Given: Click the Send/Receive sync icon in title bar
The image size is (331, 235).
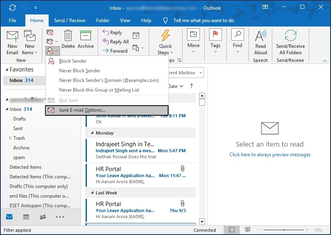Looking at the screenshot, I should click(12, 8).
